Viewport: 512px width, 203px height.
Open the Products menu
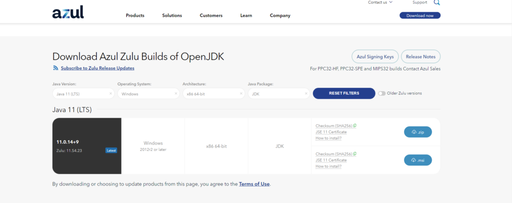135,15
